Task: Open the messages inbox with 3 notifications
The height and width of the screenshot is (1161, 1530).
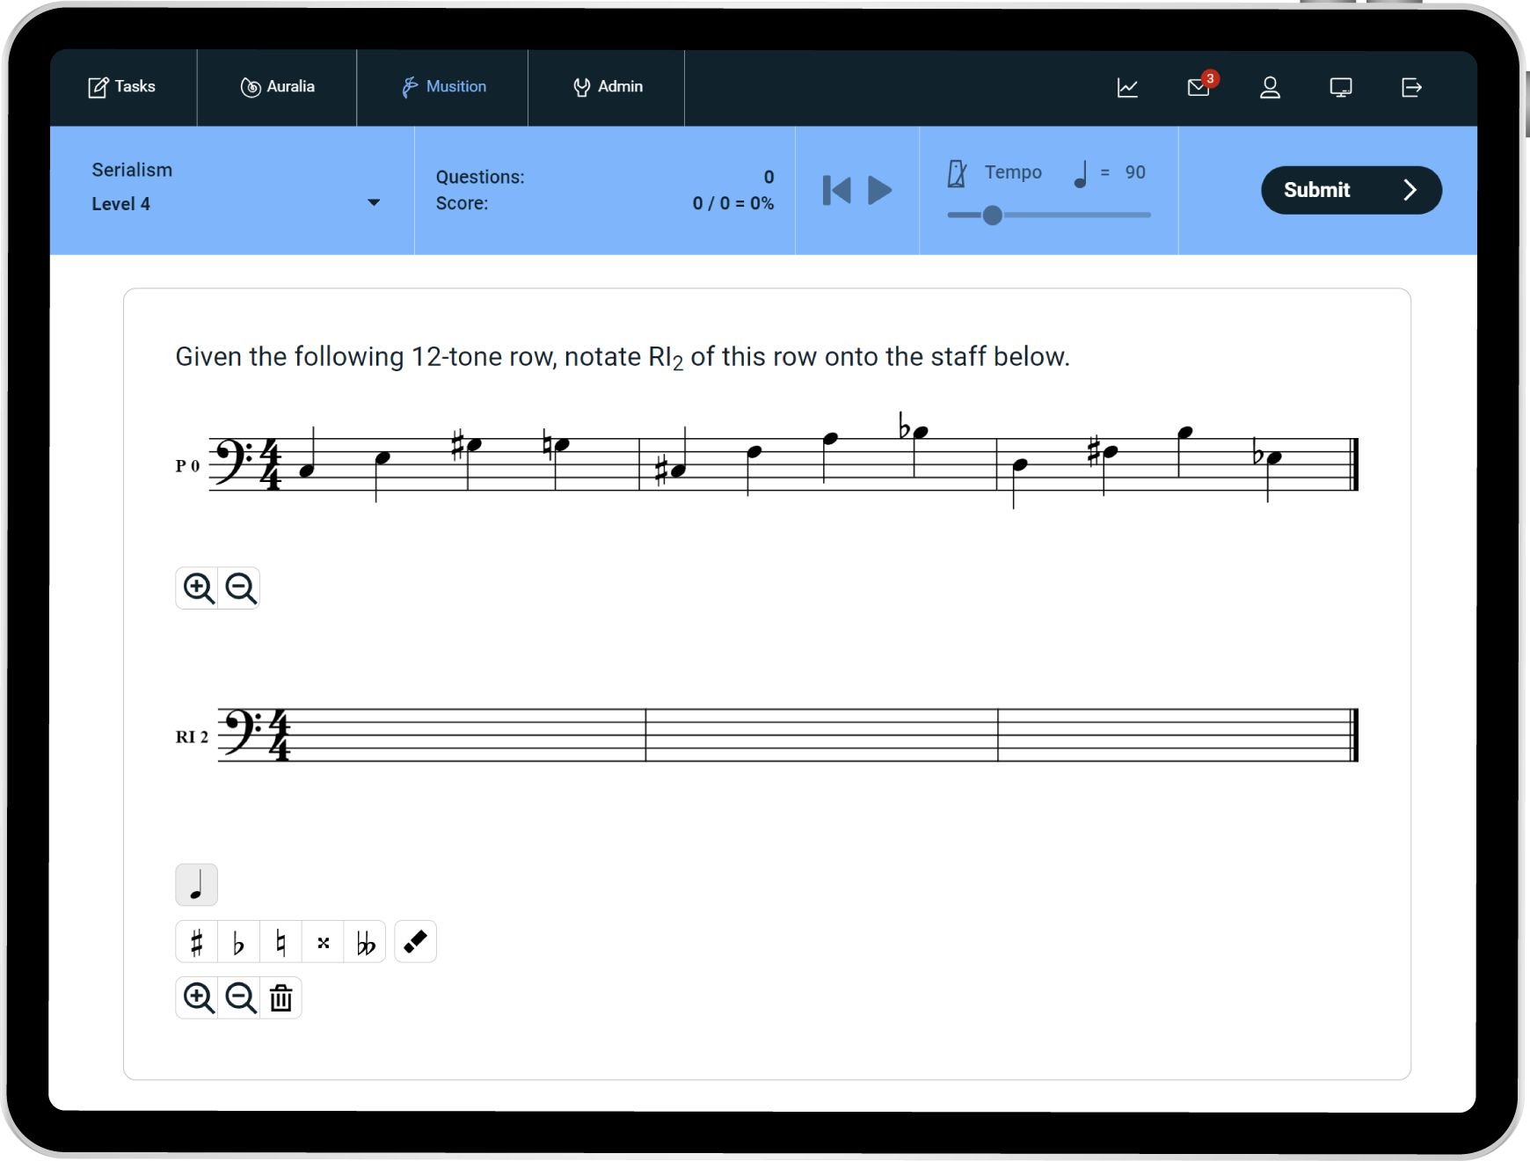Action: coord(1198,87)
